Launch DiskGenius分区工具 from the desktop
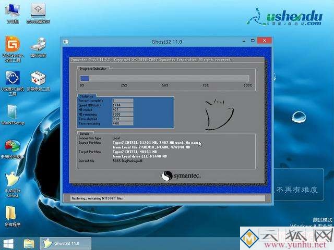334x250 pixels. click(x=13, y=49)
